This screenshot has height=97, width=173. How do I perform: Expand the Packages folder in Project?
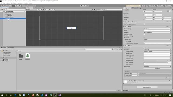tap(1, 61)
